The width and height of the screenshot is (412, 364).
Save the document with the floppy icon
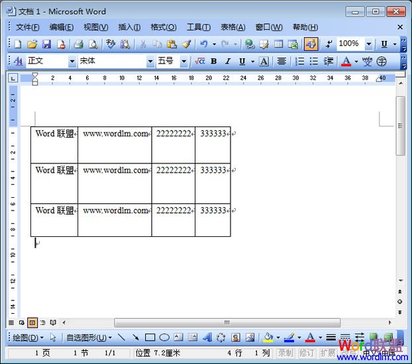(x=46, y=44)
